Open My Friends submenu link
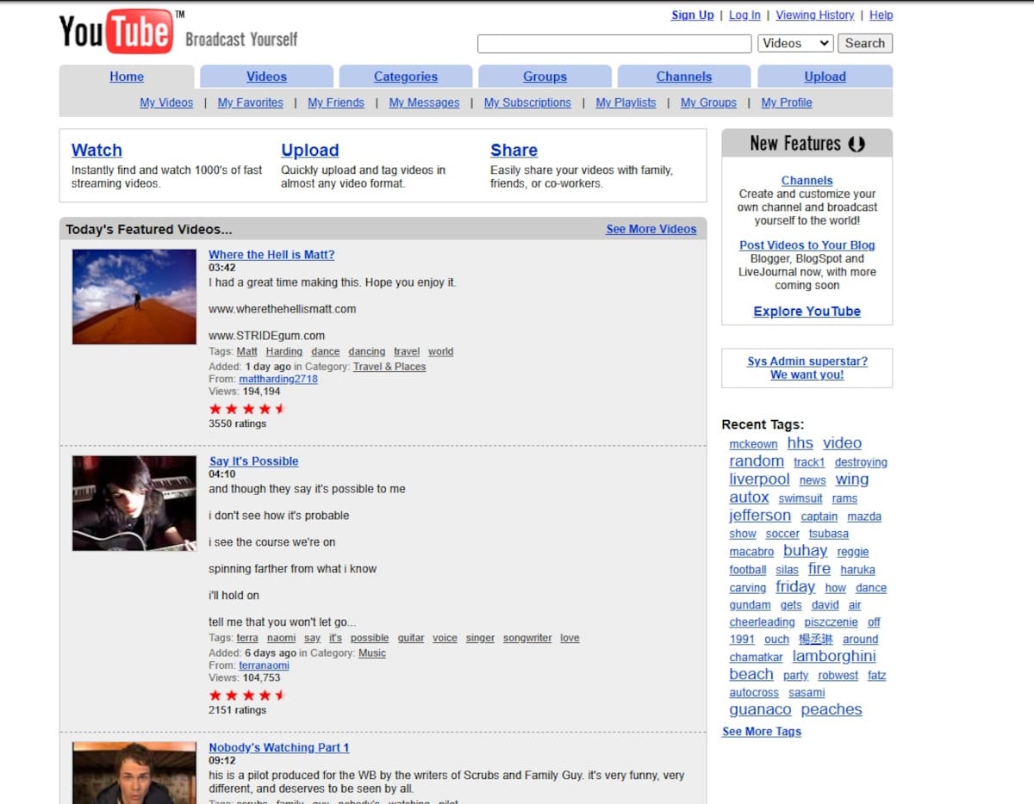Image resolution: width=1034 pixels, height=804 pixels. [x=336, y=102]
